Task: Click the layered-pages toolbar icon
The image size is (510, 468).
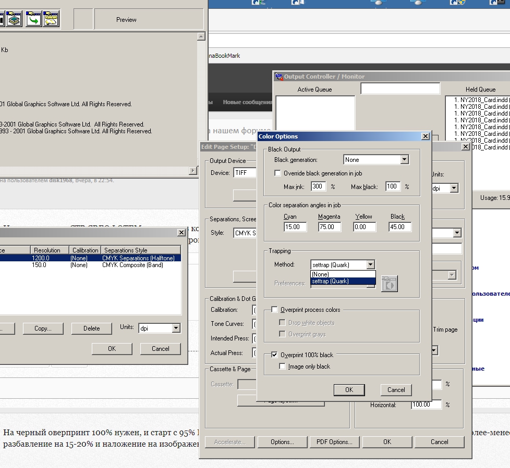Action: coord(14,20)
